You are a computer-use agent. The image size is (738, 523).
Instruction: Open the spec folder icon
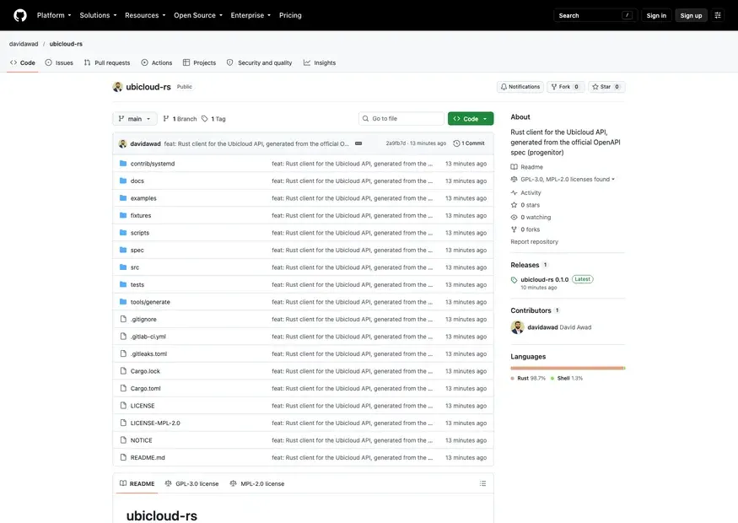[123, 250]
